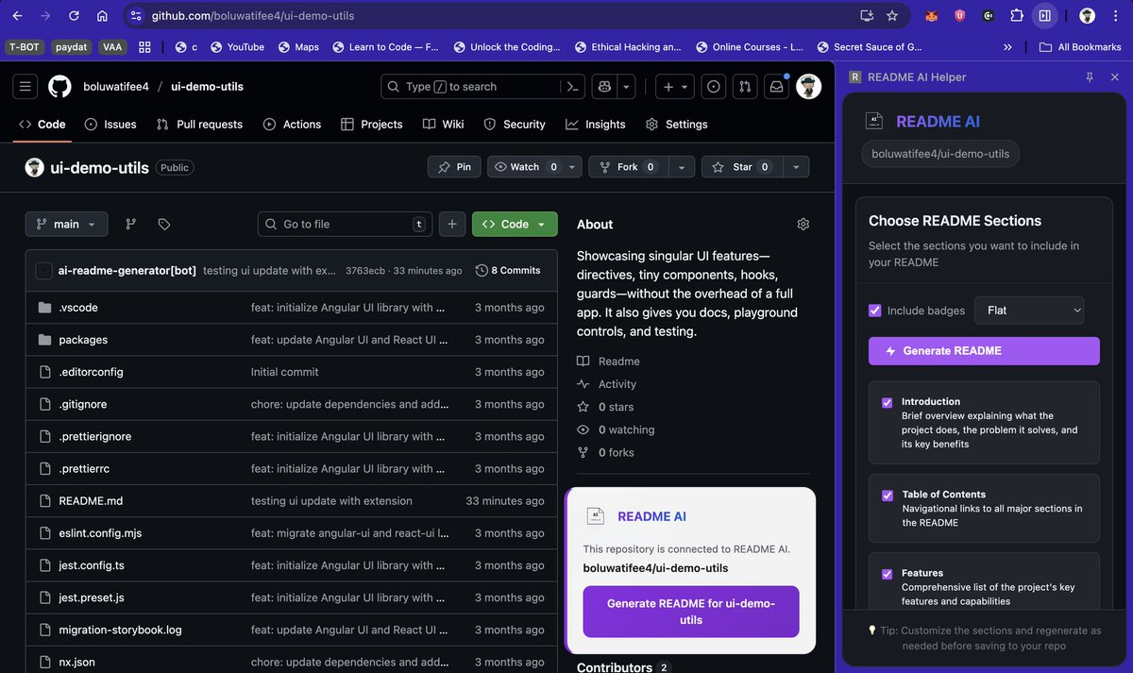Open the Chrome three-dot menu
This screenshot has height=673, width=1133.
pos(1115,15)
